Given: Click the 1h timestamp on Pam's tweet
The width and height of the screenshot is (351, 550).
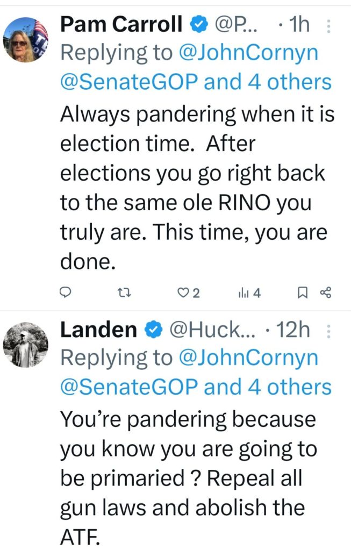Looking at the screenshot, I should coord(298,25).
